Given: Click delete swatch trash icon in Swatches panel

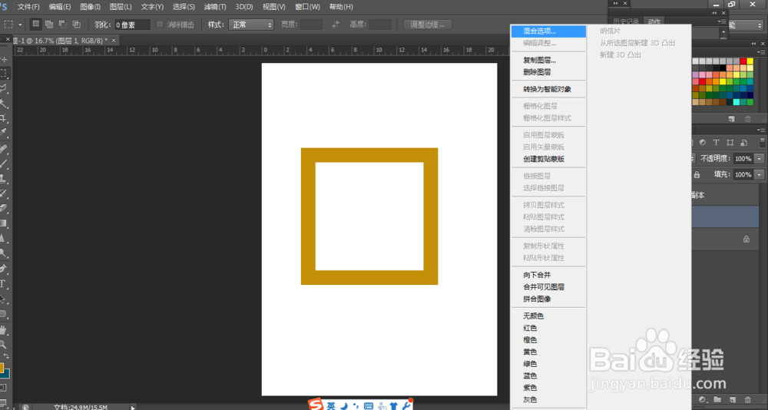Looking at the screenshot, I should (x=748, y=118).
